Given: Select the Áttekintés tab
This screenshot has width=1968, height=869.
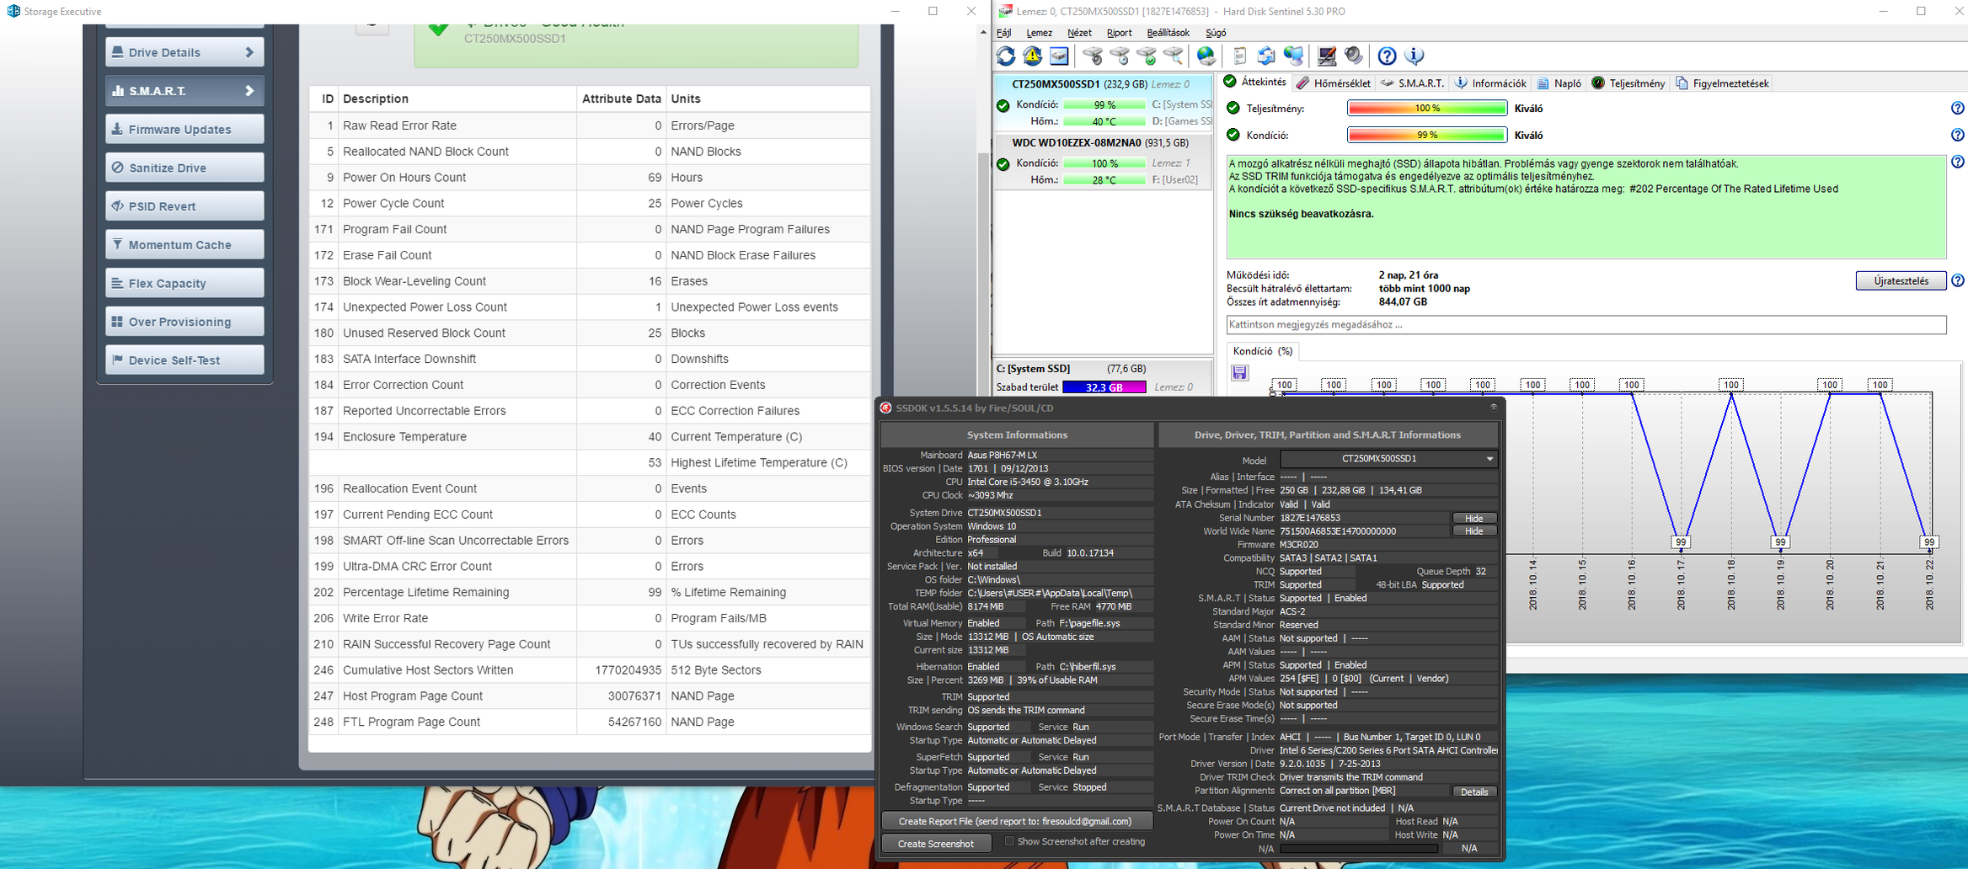Looking at the screenshot, I should [1255, 83].
